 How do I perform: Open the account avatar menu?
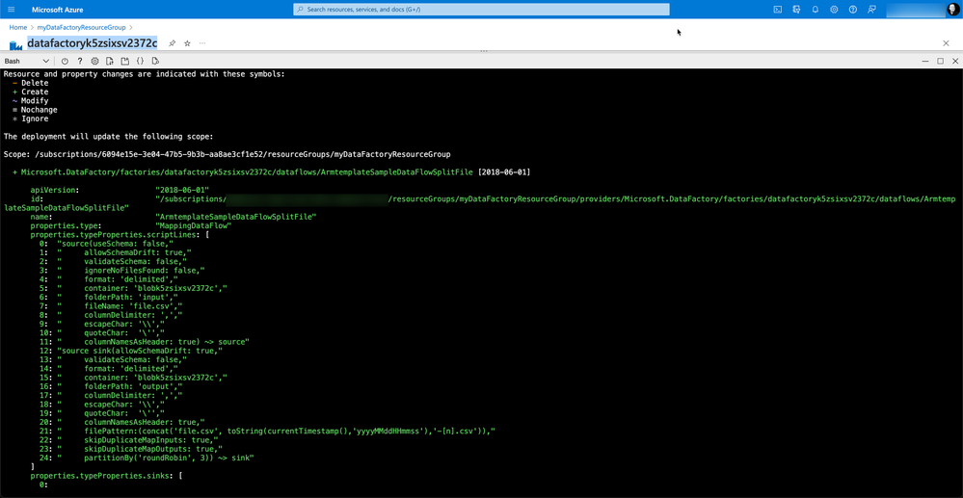pyautogui.click(x=952, y=10)
